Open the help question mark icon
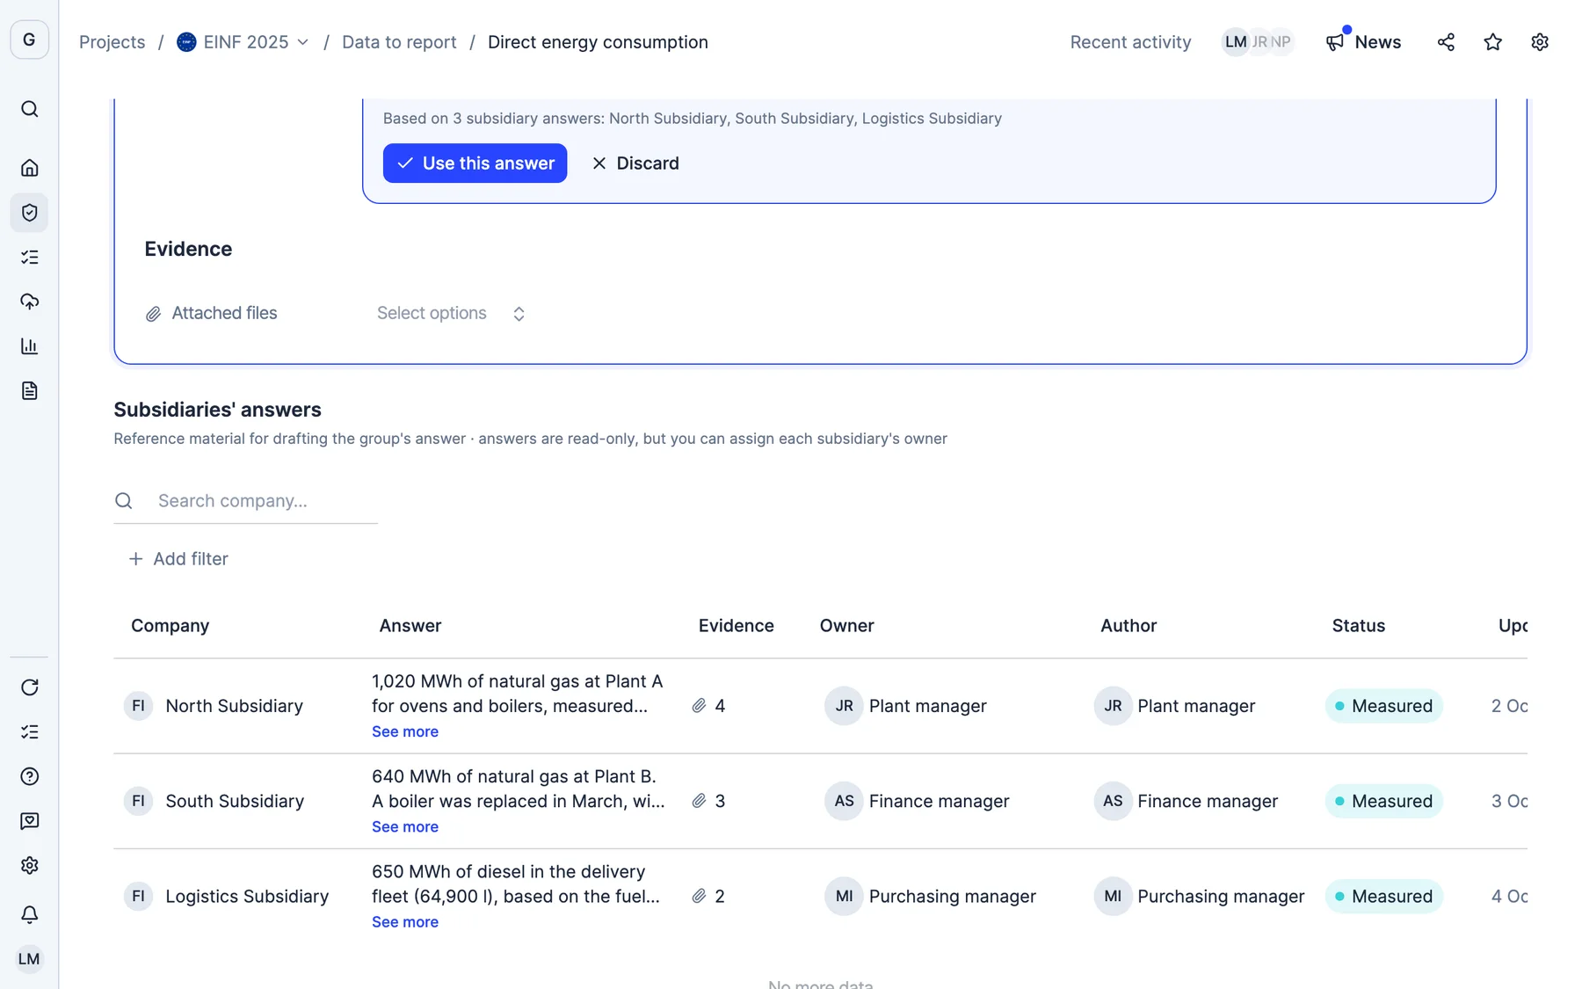 tap(29, 776)
